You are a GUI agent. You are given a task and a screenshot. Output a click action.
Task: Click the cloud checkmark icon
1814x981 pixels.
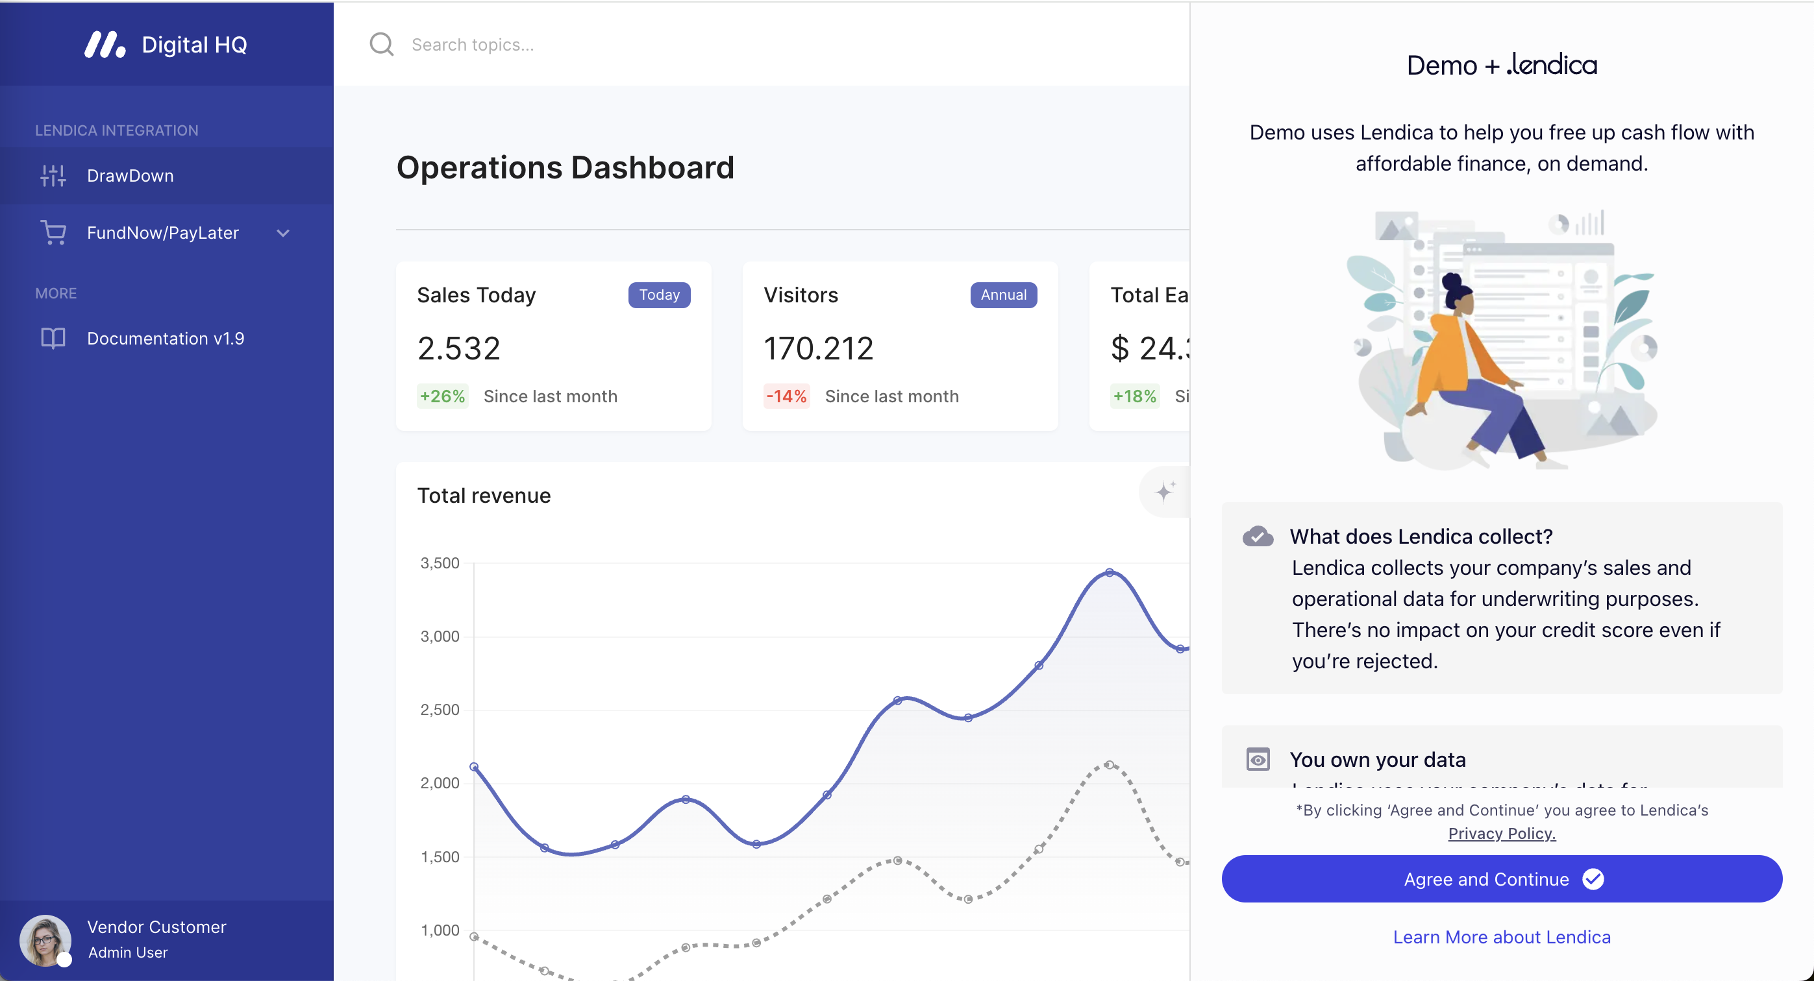point(1258,537)
